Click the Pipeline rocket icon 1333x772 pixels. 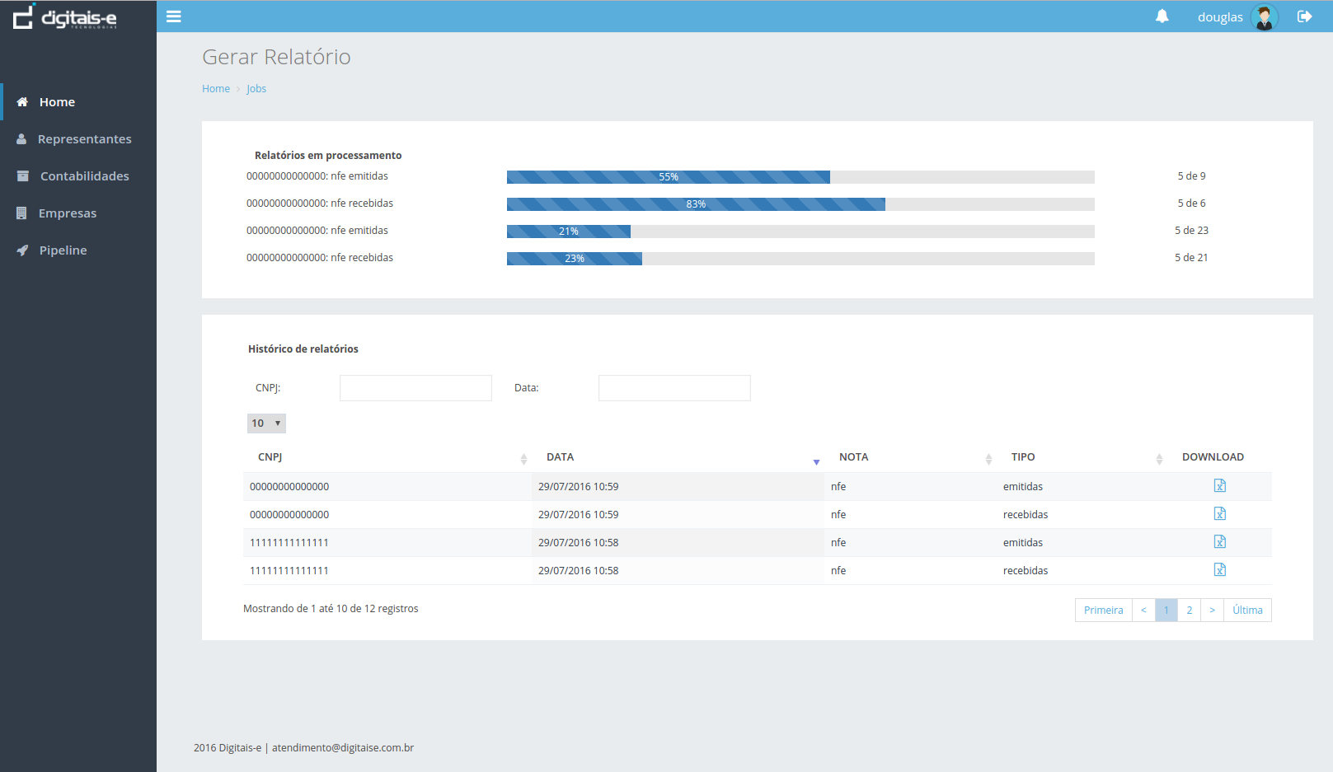[22, 250]
